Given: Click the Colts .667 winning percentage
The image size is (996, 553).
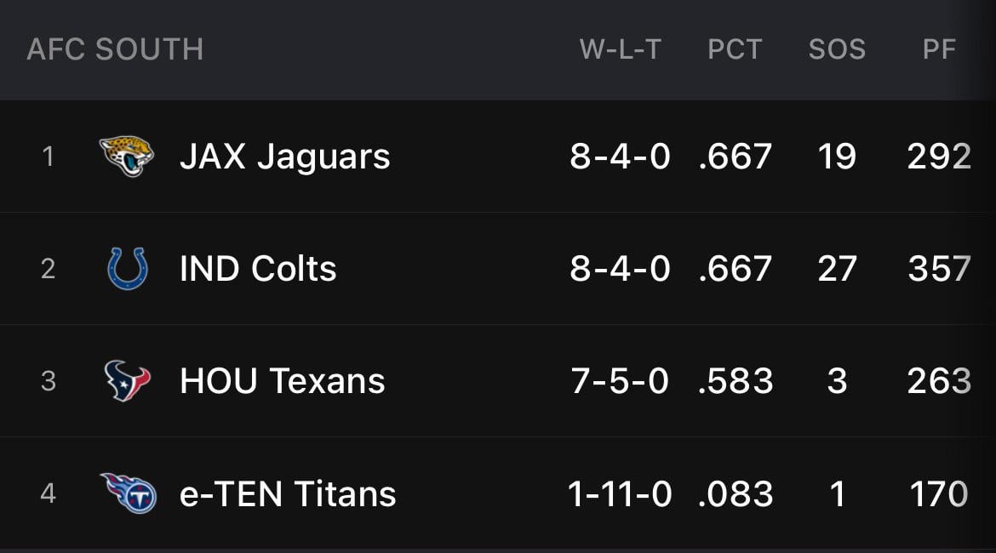Looking at the screenshot, I should pyautogui.click(x=736, y=268).
